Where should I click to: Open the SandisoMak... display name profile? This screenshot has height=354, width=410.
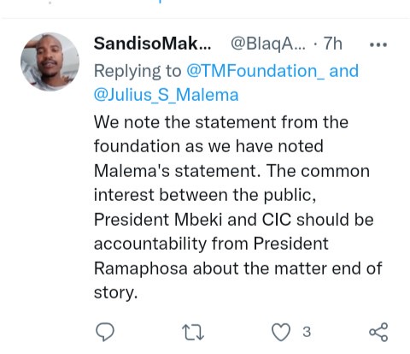152,44
